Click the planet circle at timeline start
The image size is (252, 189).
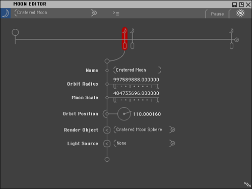pos(15,32)
